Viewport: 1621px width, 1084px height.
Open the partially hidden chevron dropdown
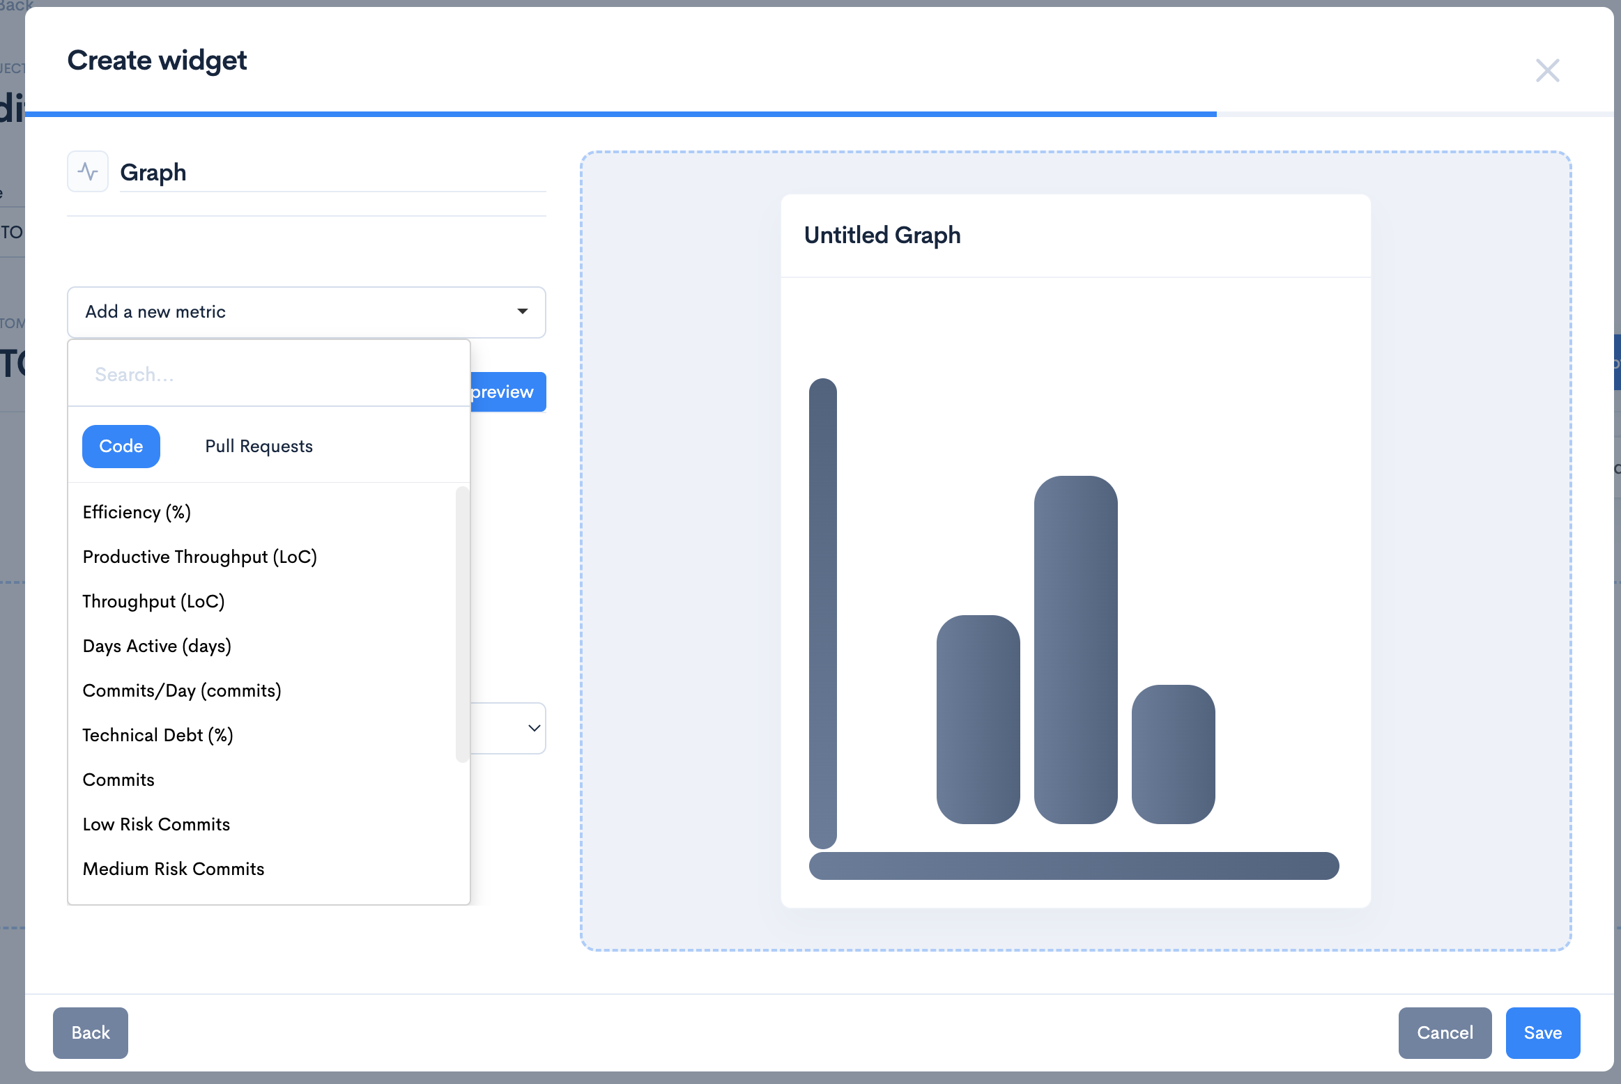[534, 728]
